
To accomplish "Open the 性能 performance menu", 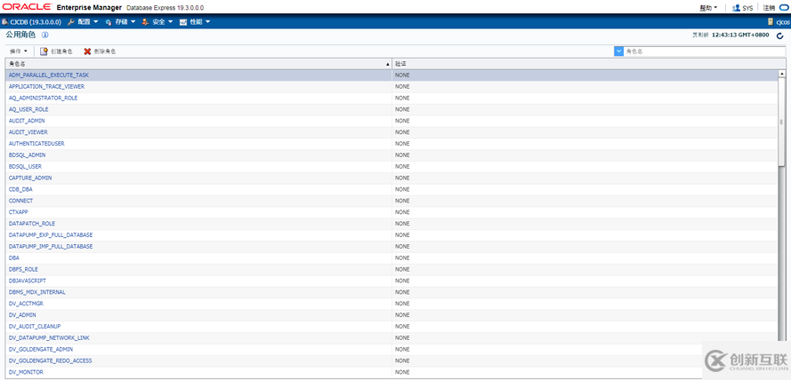I will [195, 21].
